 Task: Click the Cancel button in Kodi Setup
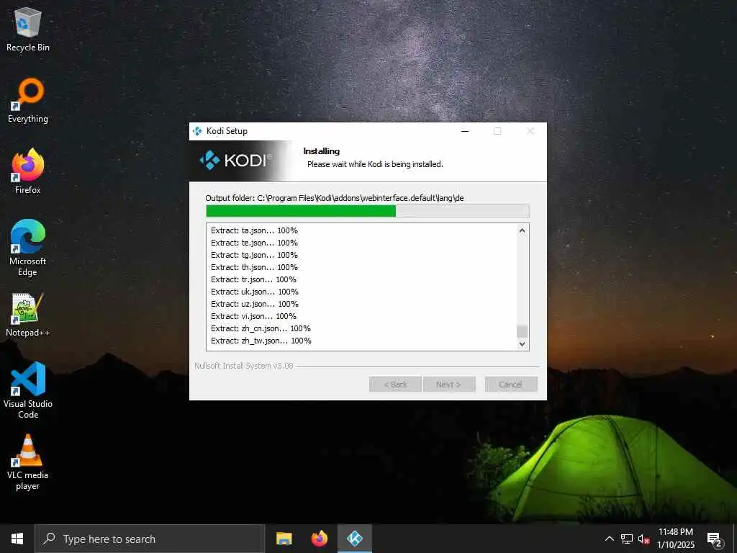pyautogui.click(x=511, y=385)
